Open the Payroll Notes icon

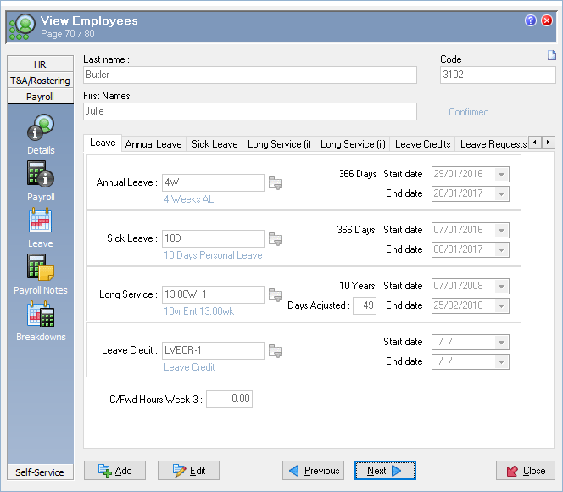[x=41, y=267]
